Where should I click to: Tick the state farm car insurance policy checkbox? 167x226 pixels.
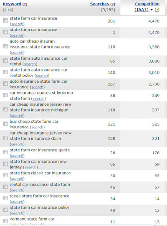coord(5,210)
